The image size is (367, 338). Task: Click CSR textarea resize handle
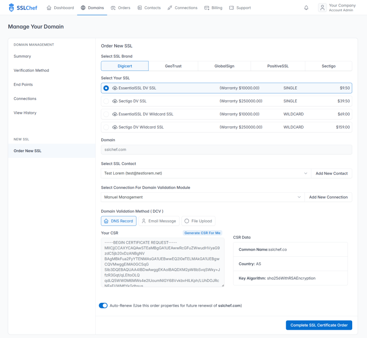223,285
